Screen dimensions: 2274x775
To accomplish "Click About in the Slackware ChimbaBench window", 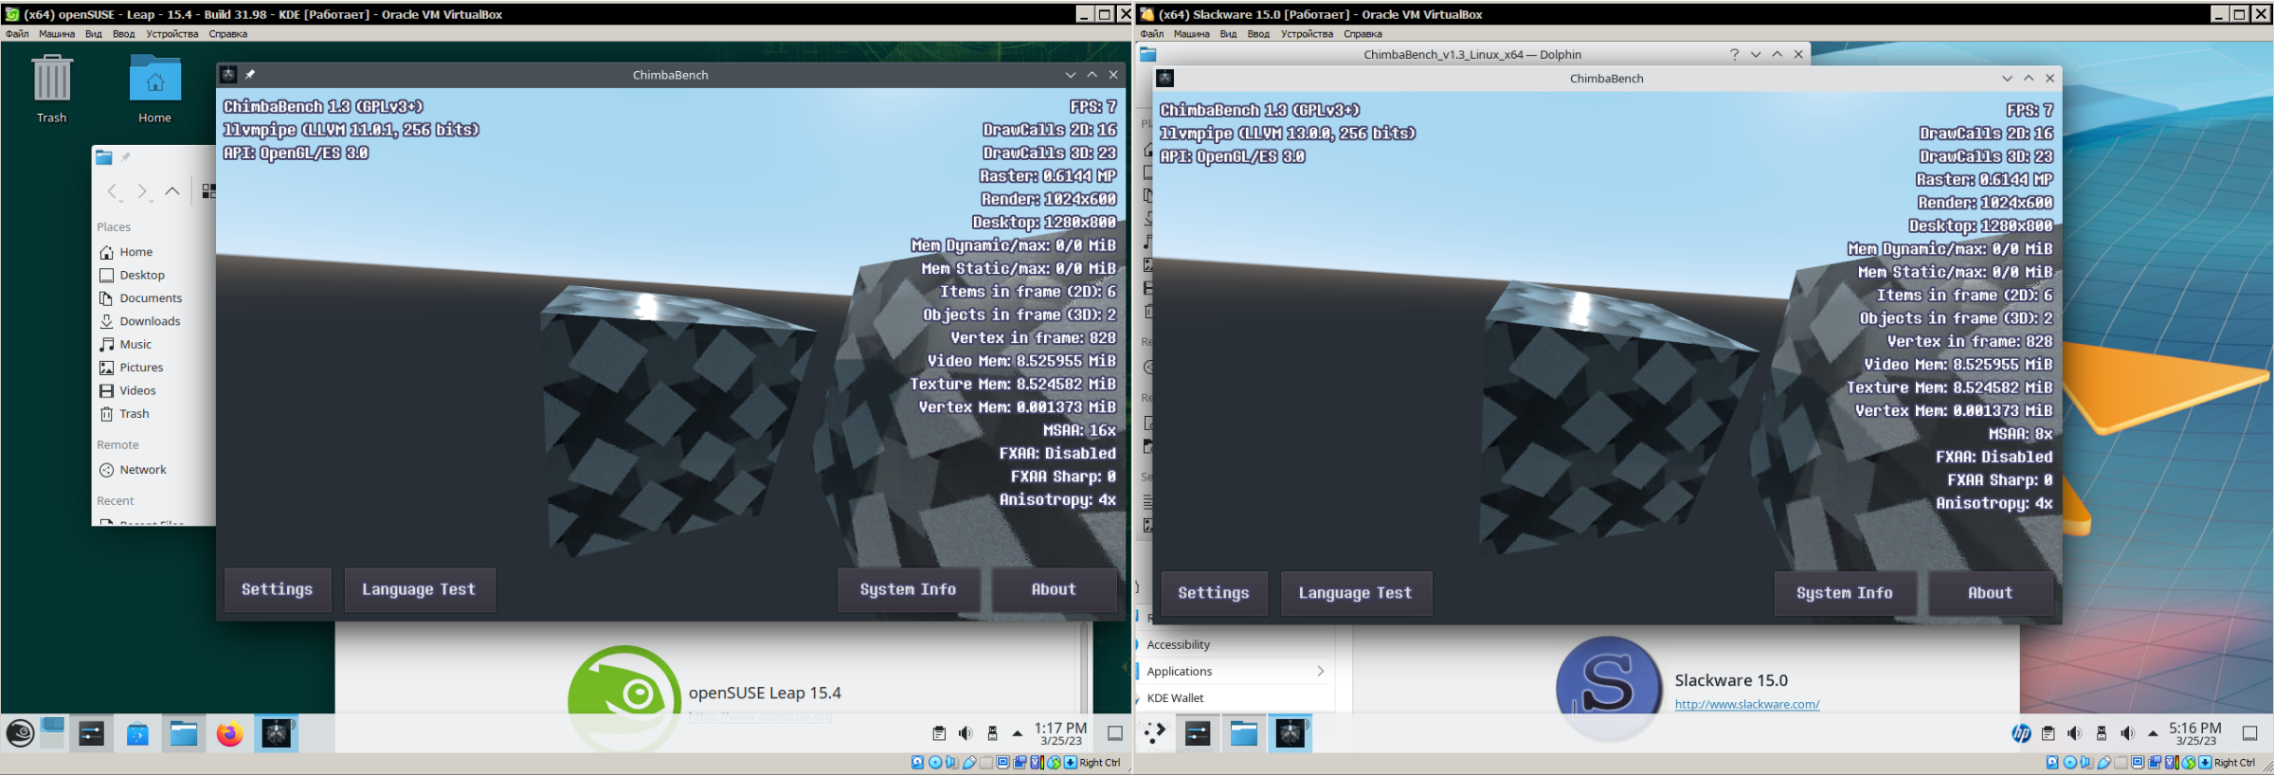I will click(1990, 593).
